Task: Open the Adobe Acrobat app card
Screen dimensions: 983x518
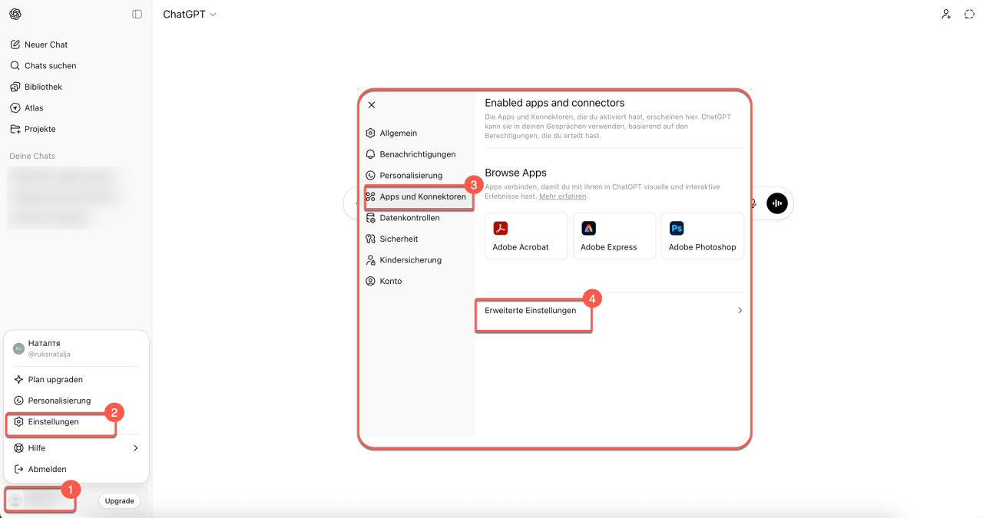Action: 526,236
